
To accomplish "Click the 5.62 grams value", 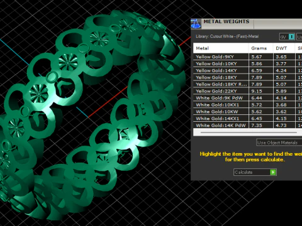I will 257,112.
